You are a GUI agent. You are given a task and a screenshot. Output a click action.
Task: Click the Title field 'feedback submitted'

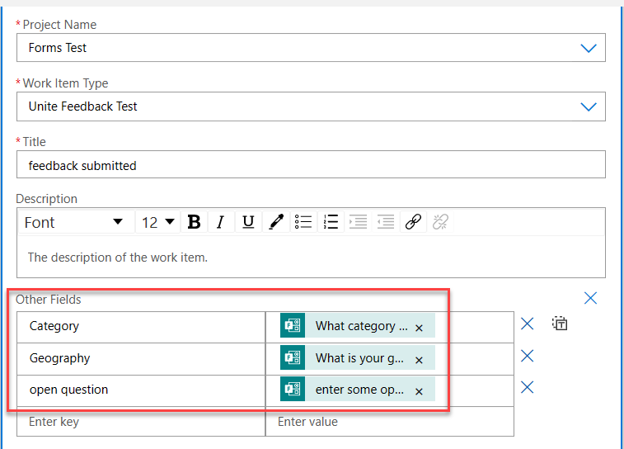point(311,165)
